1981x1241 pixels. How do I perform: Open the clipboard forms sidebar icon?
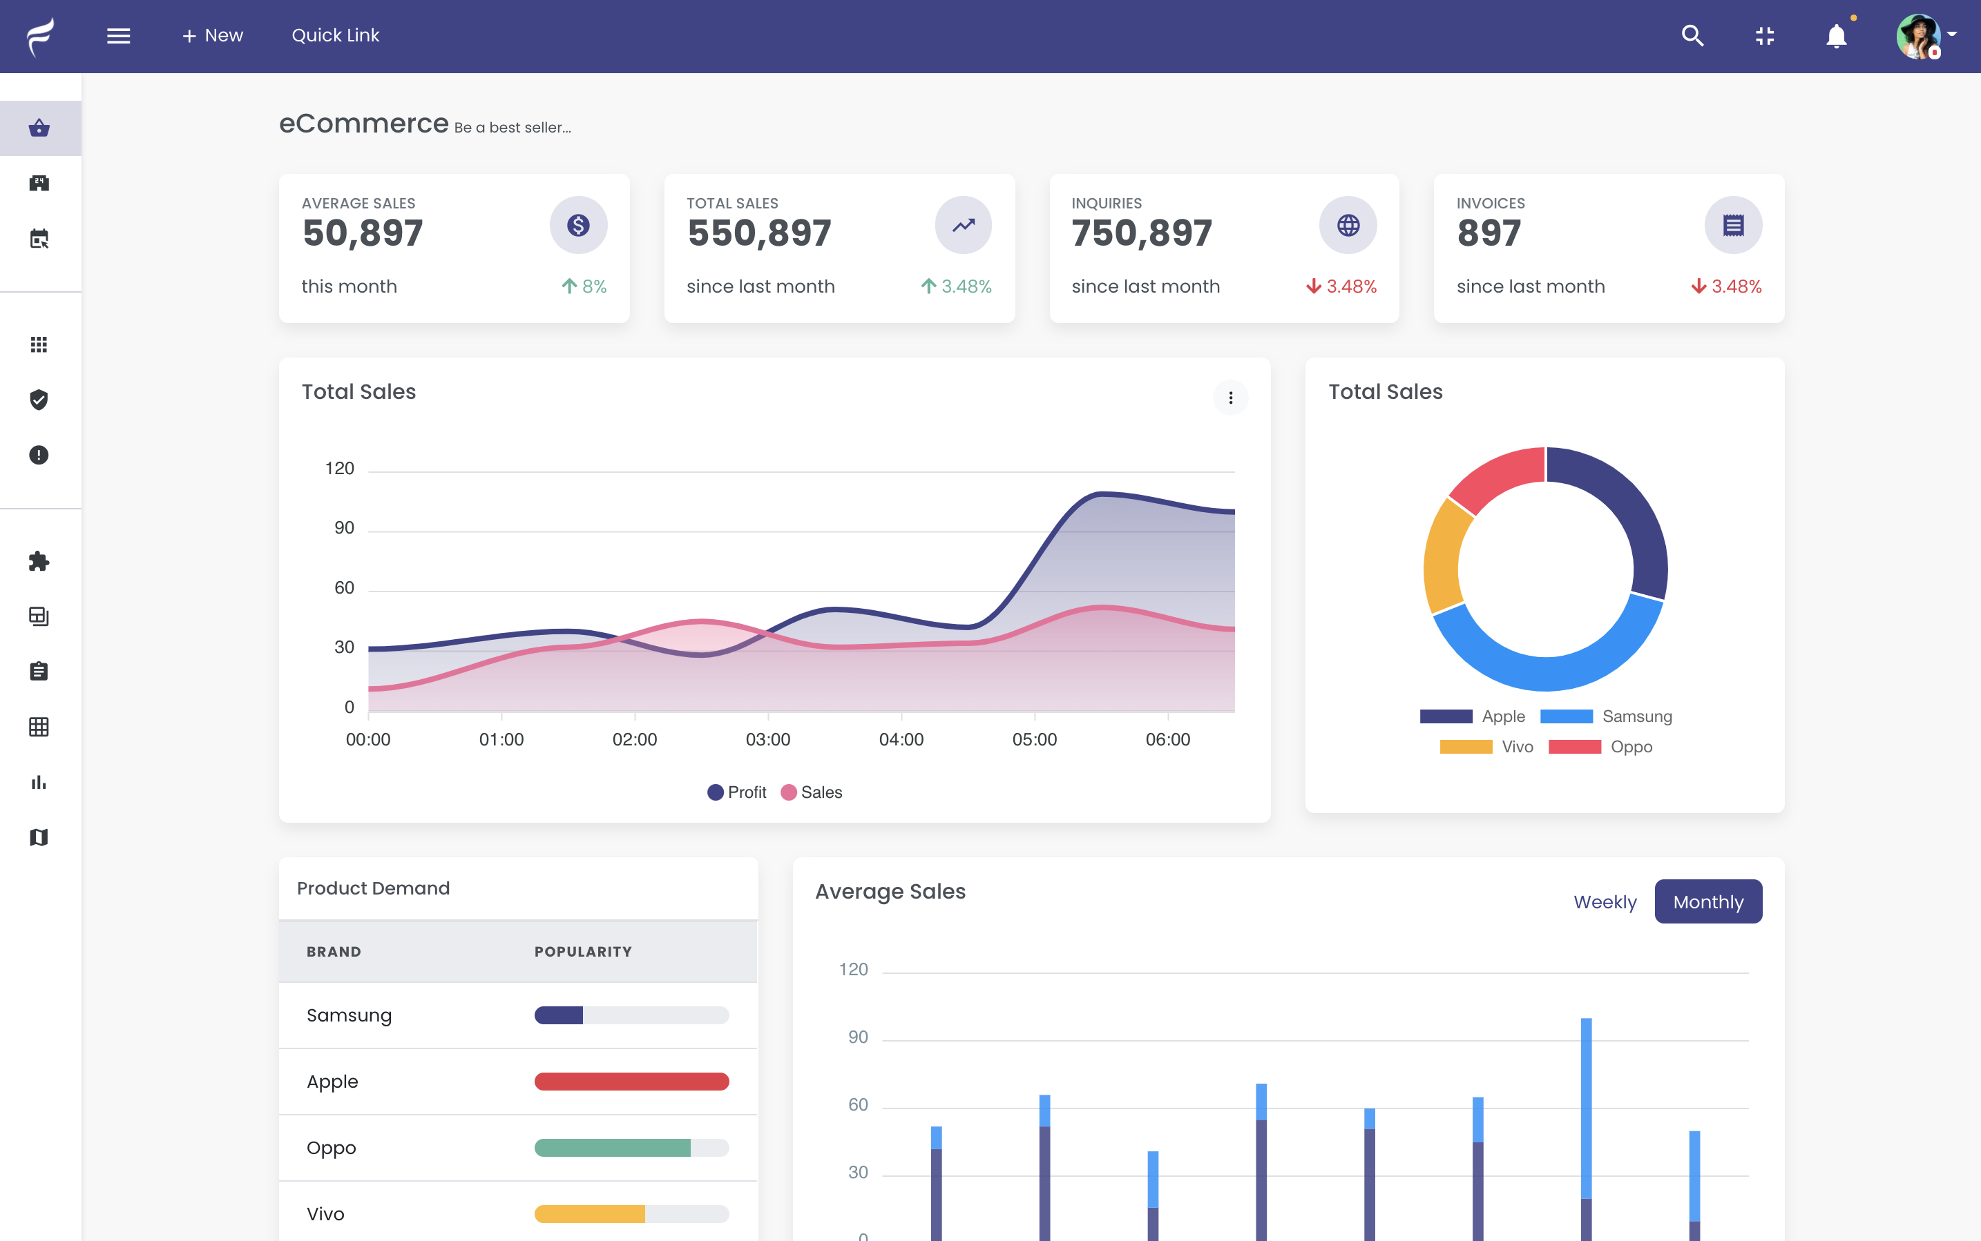coord(39,671)
